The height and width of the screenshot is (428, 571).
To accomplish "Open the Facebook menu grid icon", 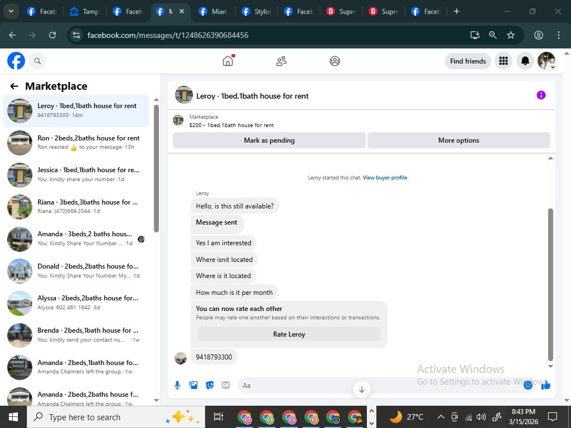I will (504, 61).
